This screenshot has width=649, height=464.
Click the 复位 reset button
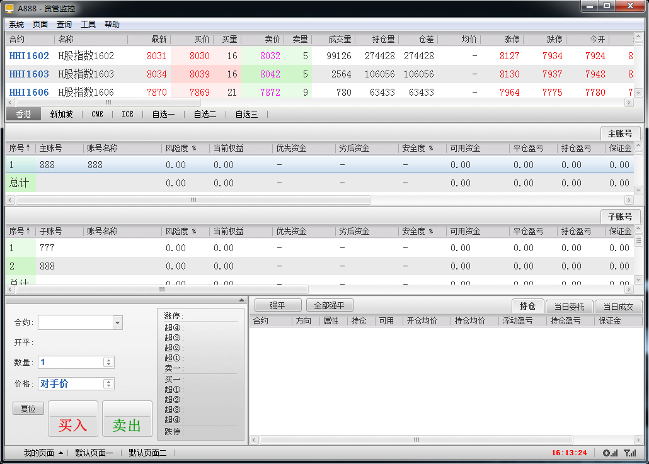click(x=28, y=409)
